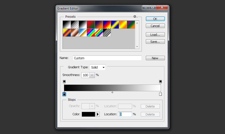Click the Smoothness value field
Viewport: 225px width, 134px height.
tap(85, 75)
